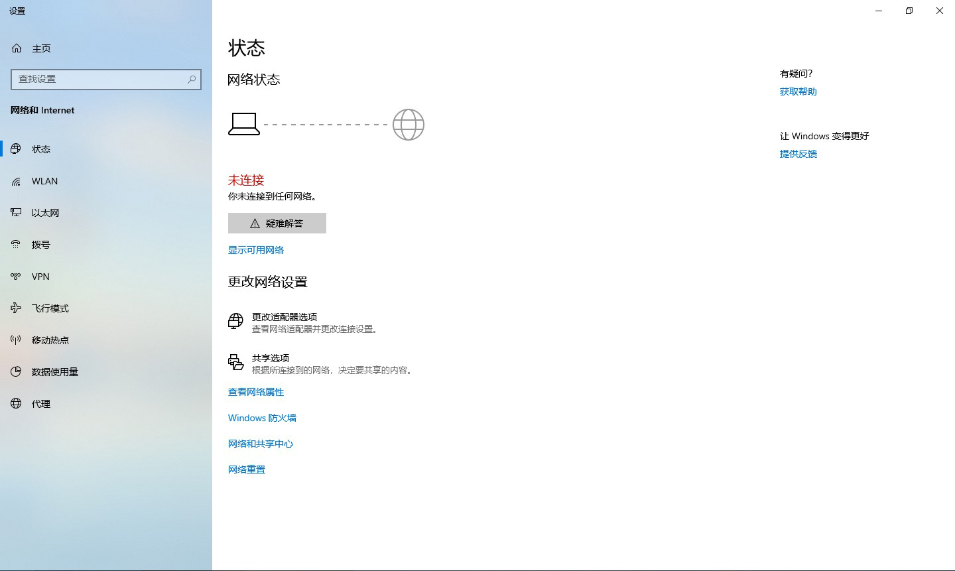Click inside the 查找设置 search box
The height and width of the screenshot is (571, 955).
tap(106, 79)
